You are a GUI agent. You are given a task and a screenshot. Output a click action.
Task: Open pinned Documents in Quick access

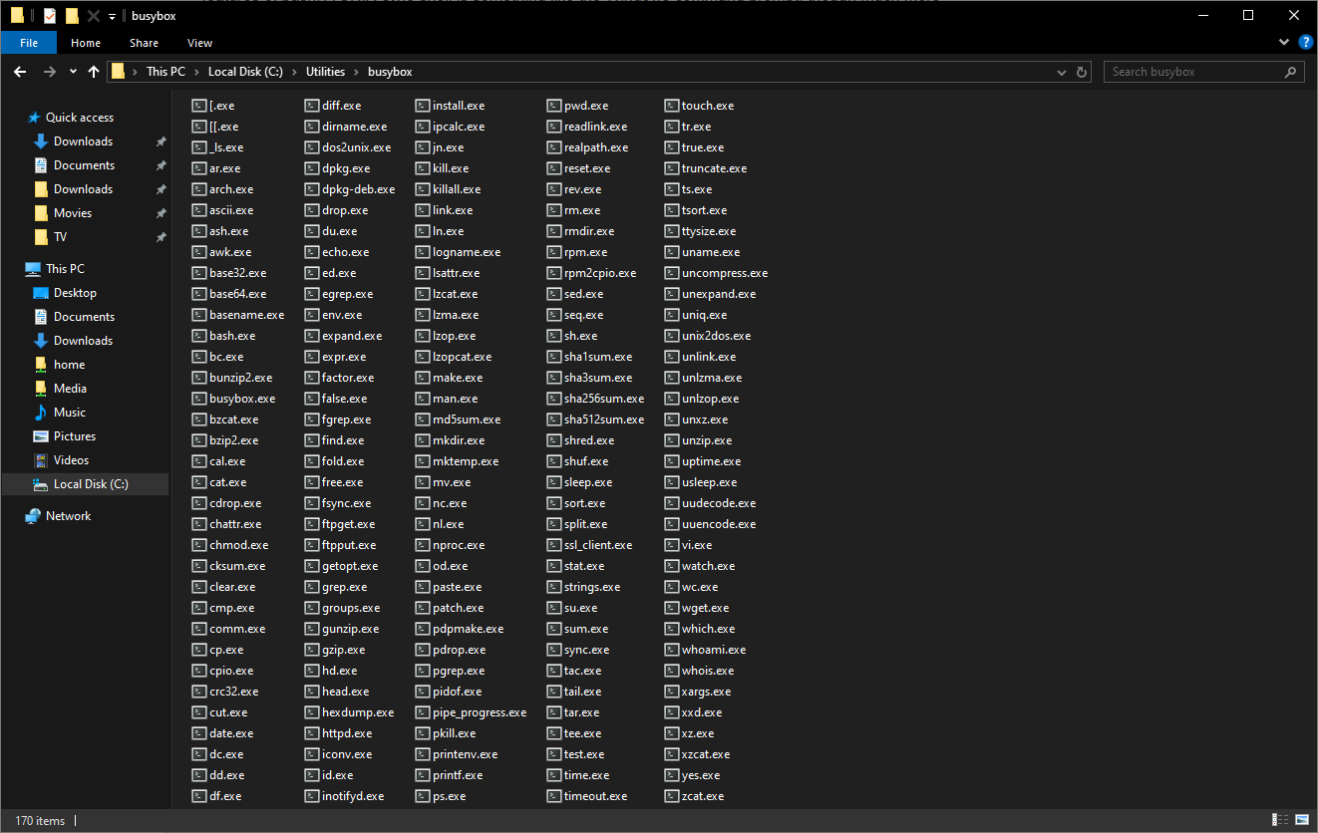(x=85, y=165)
